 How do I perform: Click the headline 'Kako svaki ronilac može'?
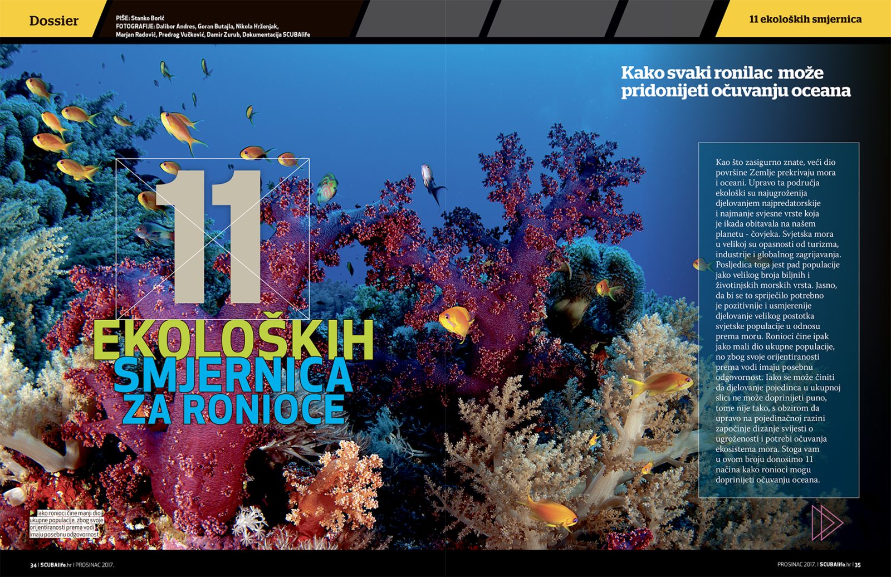(722, 73)
